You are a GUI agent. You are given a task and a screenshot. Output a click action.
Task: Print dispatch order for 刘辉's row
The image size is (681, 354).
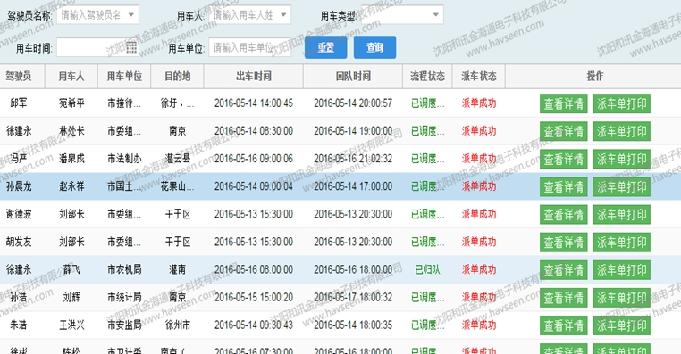pos(621,298)
